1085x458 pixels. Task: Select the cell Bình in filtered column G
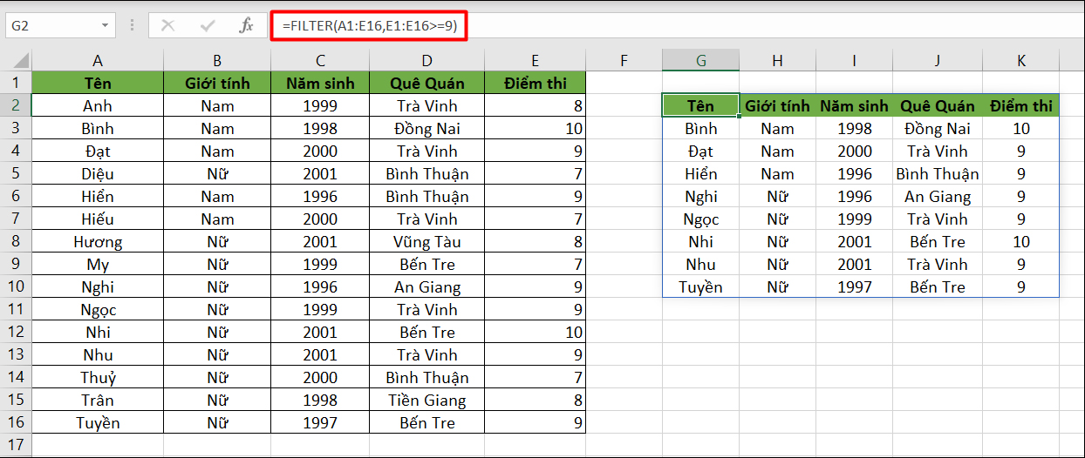pyautogui.click(x=700, y=128)
